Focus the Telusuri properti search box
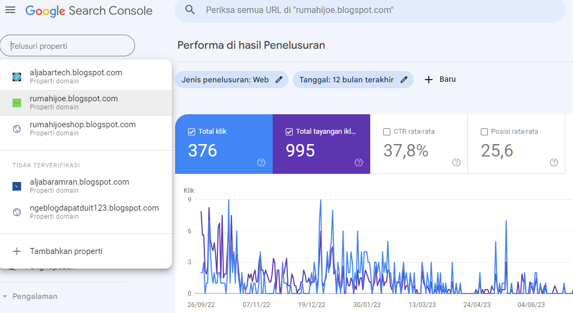 68,46
